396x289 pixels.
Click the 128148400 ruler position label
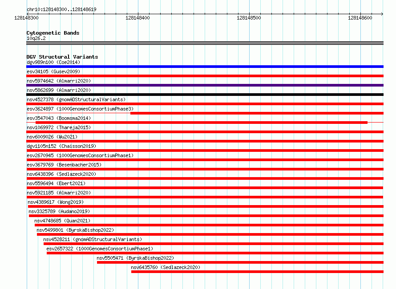[x=137, y=18]
